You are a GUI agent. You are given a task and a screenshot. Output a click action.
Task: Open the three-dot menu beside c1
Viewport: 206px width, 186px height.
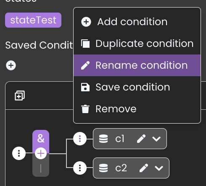pos(80,139)
